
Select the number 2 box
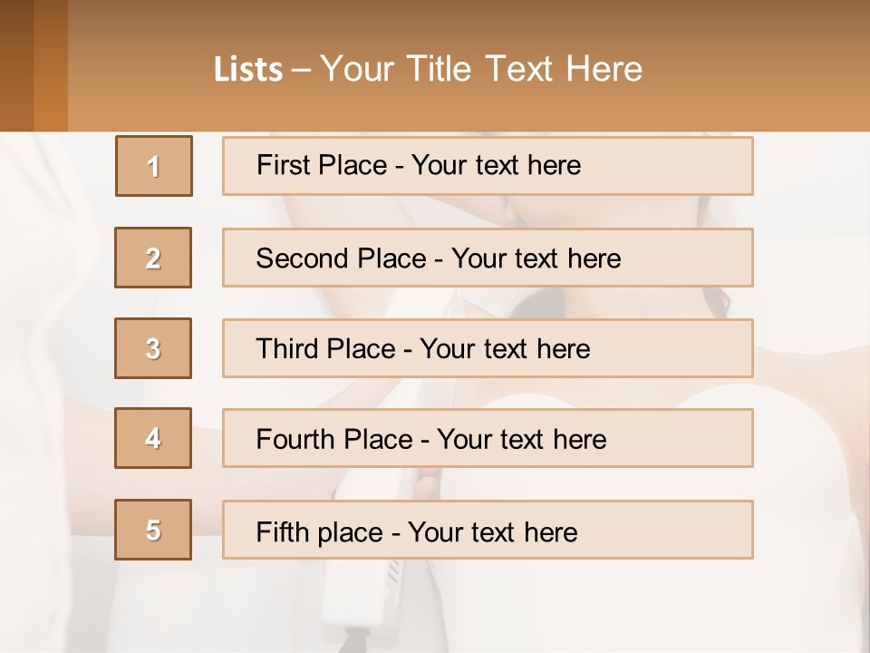[153, 258]
